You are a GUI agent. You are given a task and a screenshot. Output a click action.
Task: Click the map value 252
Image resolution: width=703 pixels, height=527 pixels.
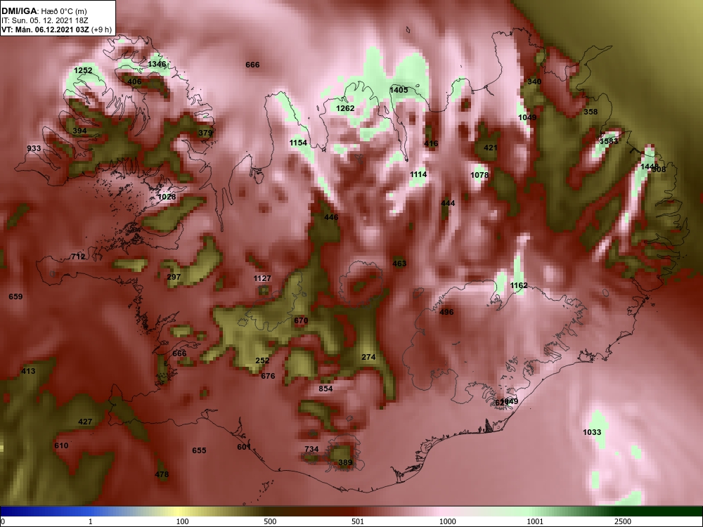point(262,360)
